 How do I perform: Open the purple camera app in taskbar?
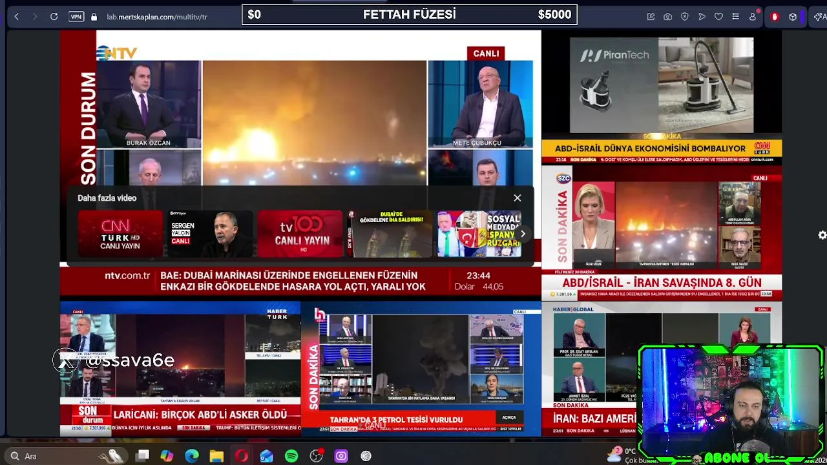coord(341,456)
